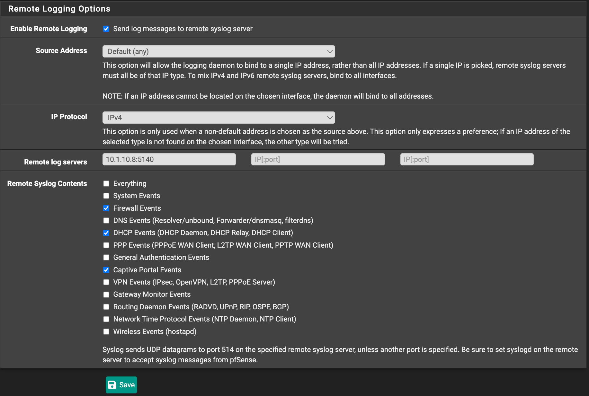This screenshot has width=589, height=396.
Task: Disable Firewall Events logging
Action: 106,208
